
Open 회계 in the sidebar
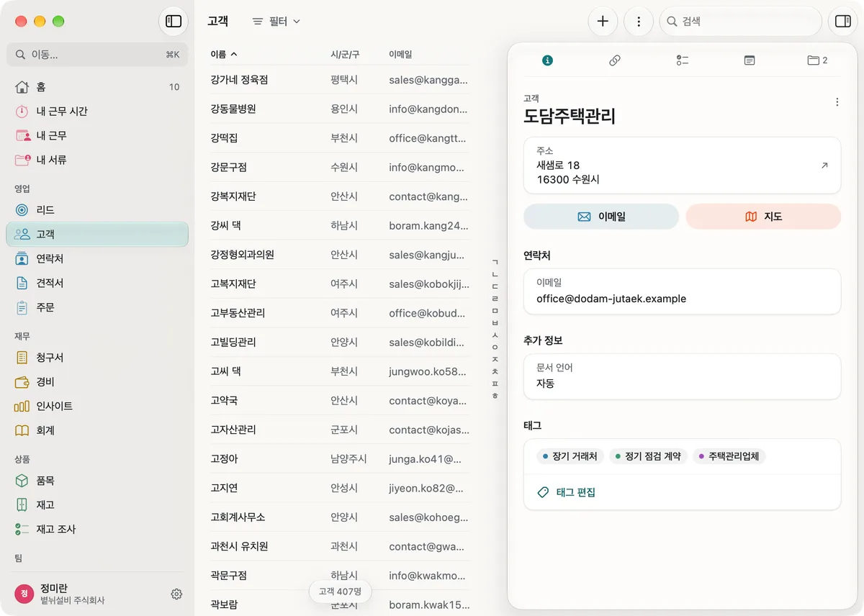[97, 430]
